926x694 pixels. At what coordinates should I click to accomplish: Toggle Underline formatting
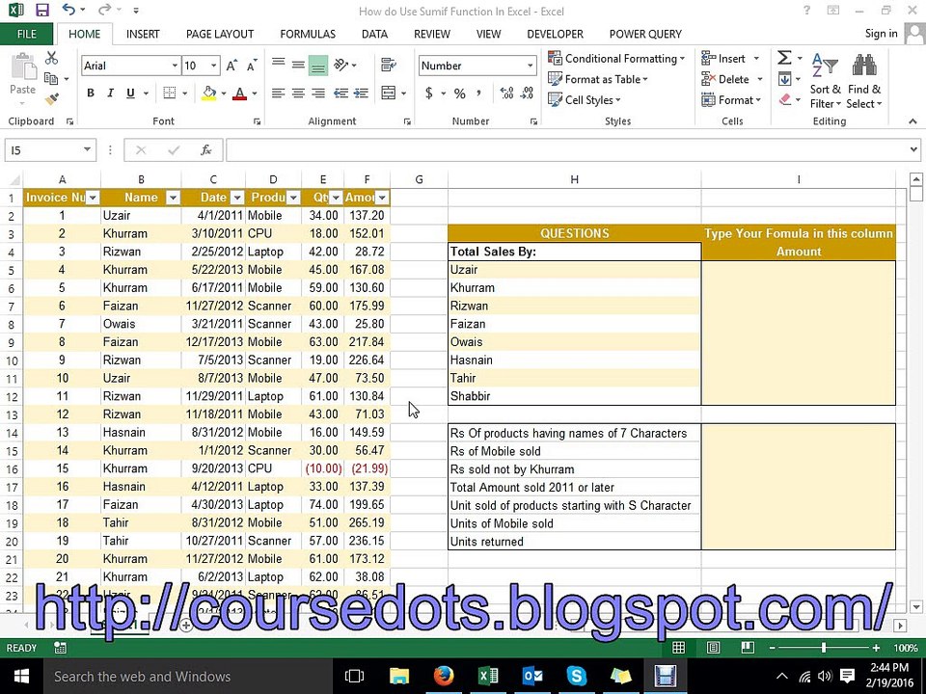[x=130, y=93]
